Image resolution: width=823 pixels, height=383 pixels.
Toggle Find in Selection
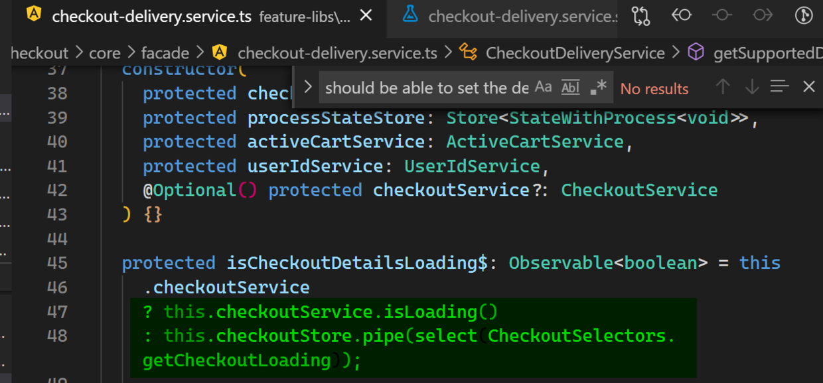[x=780, y=86]
